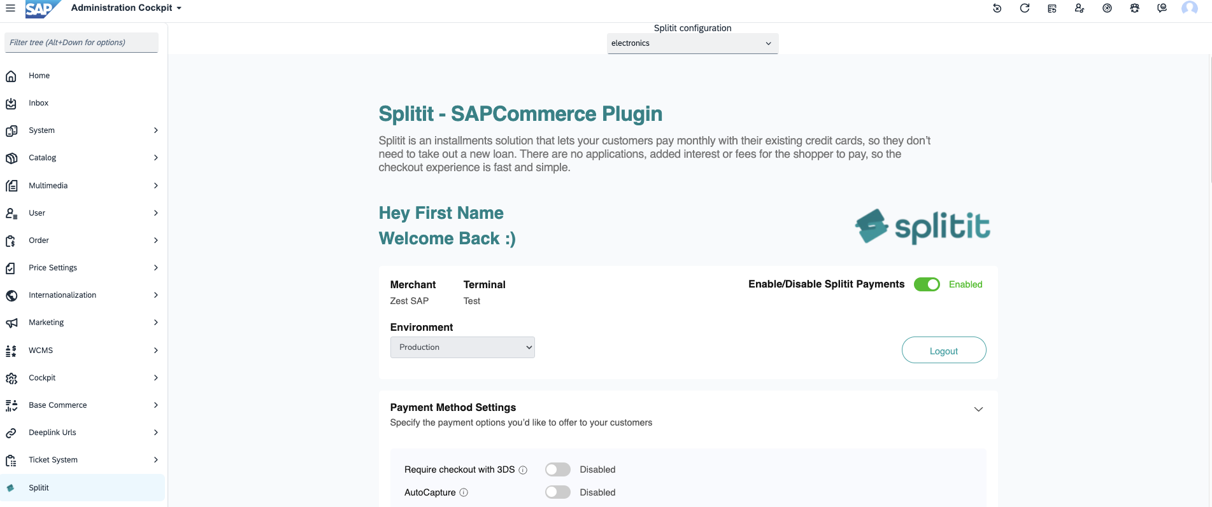
Task: Expand the Catalog tree chevron
Action: pyautogui.click(x=156, y=158)
